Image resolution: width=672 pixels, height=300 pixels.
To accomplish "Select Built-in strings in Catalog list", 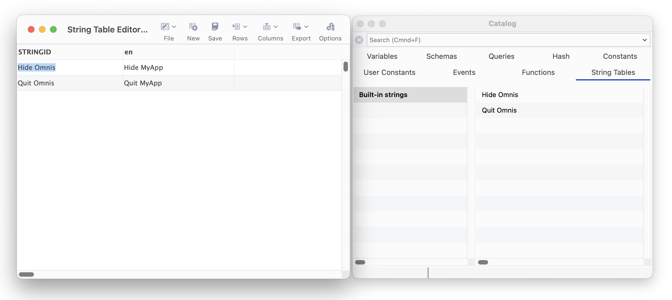I will (410, 95).
